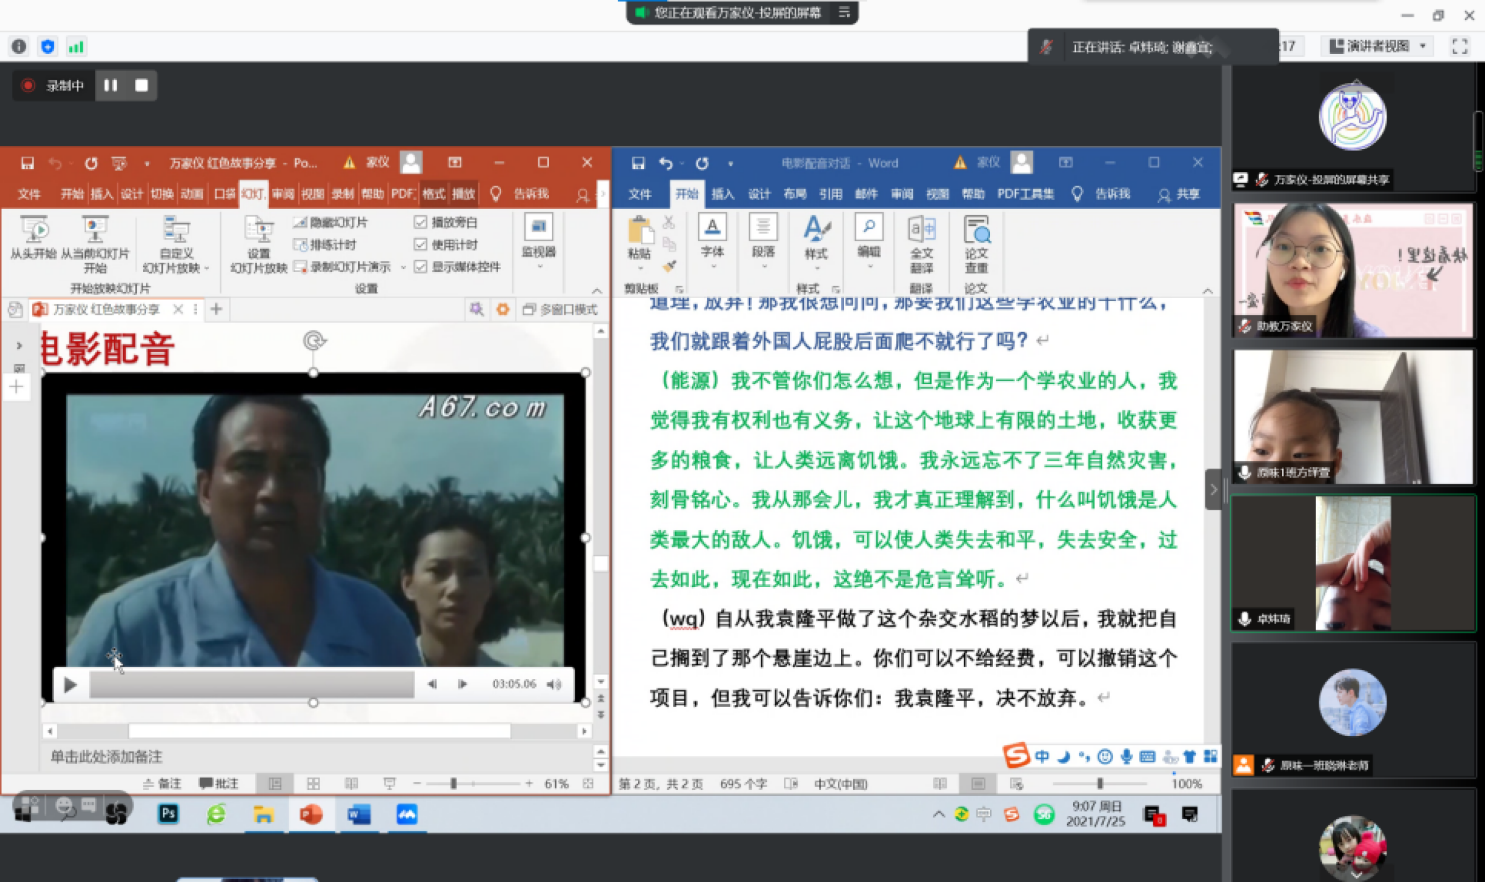The image size is (1485, 882).
Task: Collapse the participant video side panel
Action: [1213, 489]
